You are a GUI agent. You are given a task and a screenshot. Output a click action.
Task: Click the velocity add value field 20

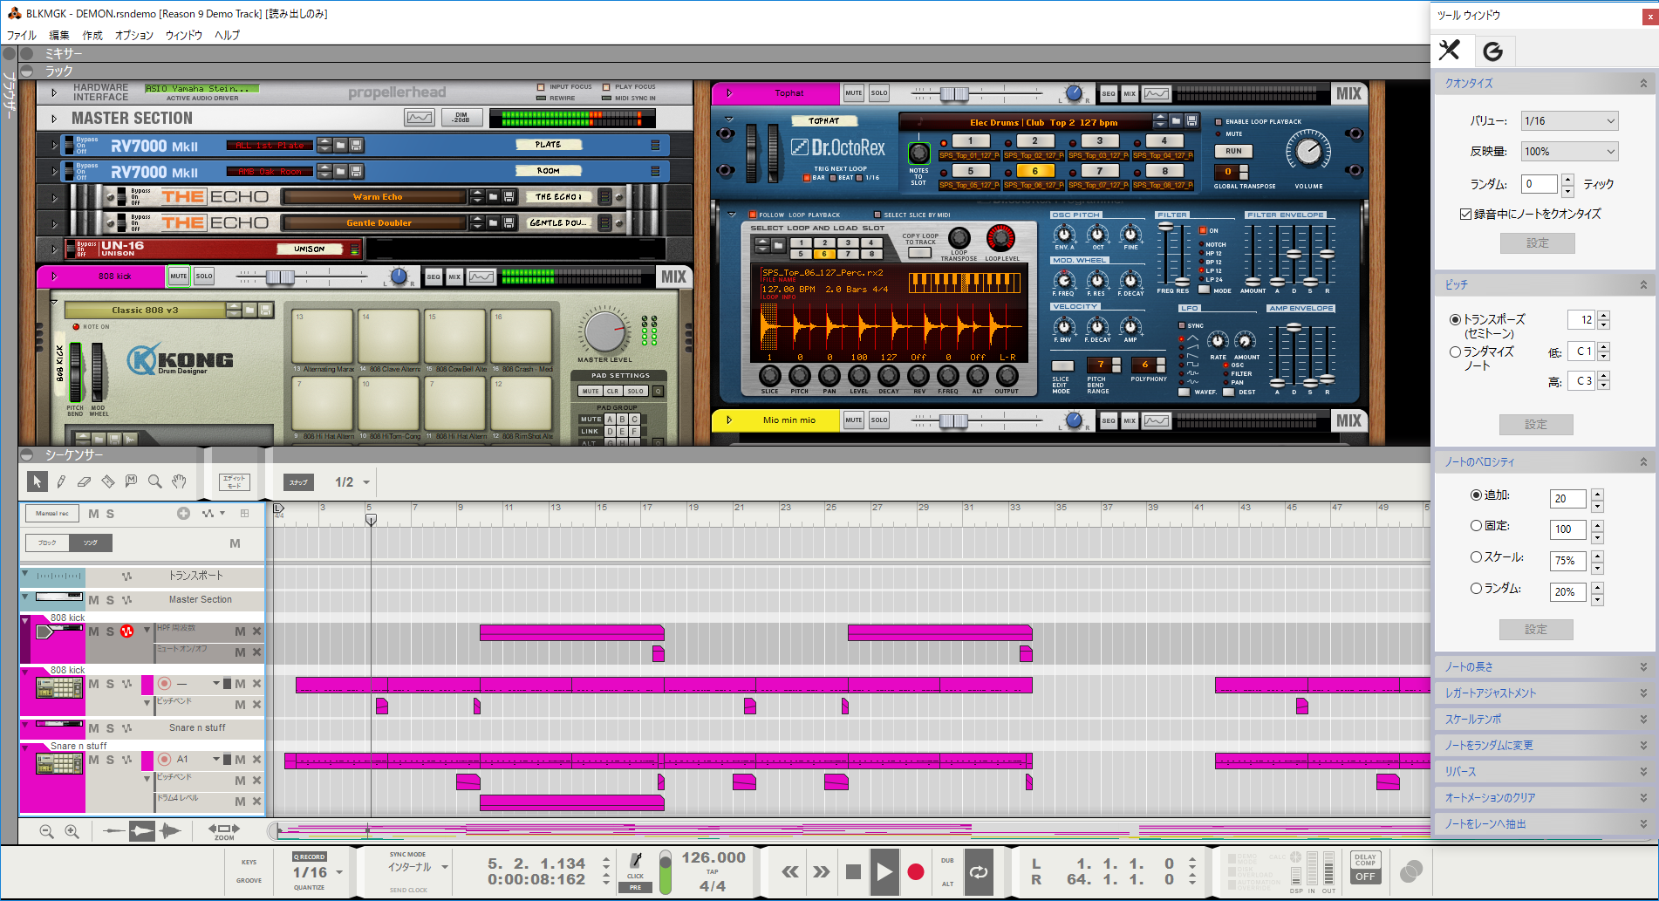[1569, 499]
